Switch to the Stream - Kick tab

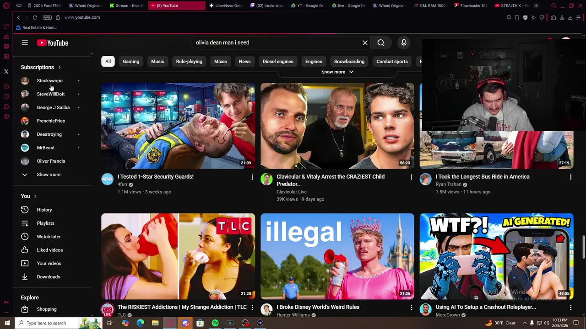pyautogui.click(x=127, y=5)
